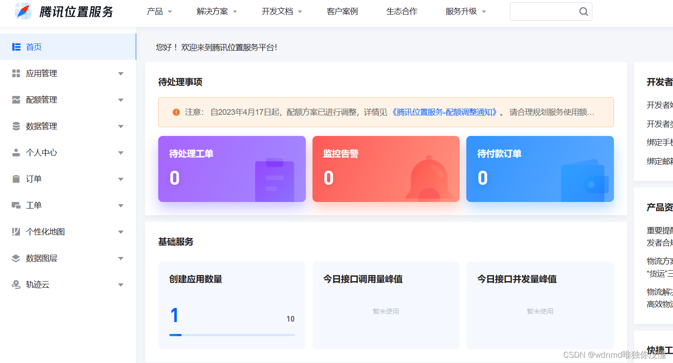Click the 配额管理 chart icon
673x363 pixels.
[x=16, y=100]
